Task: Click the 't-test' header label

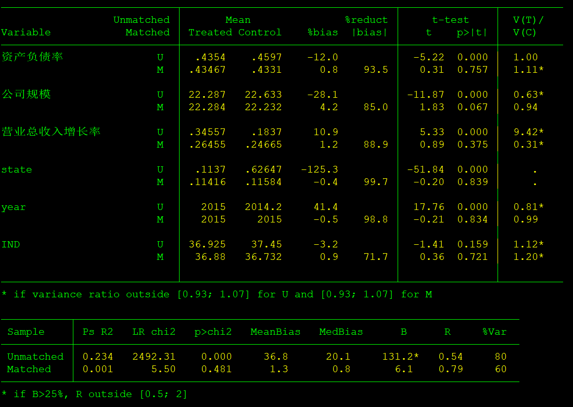Action: click(x=451, y=20)
